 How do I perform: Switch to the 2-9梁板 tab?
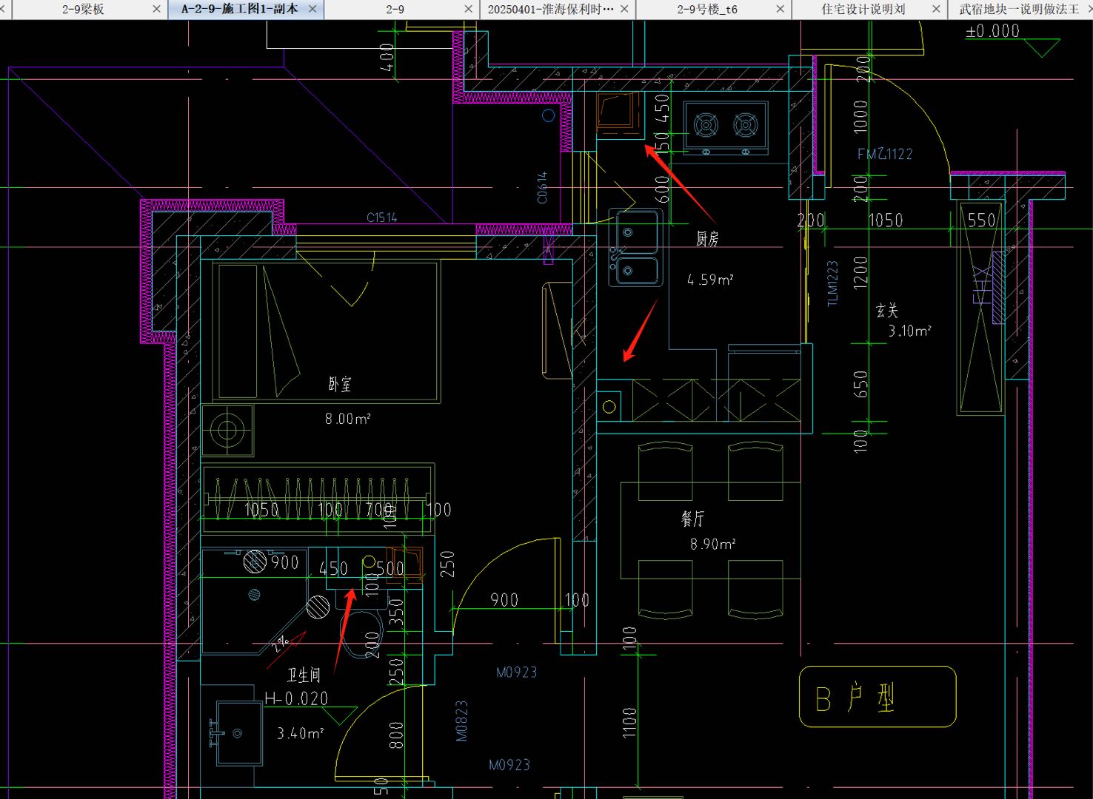coord(83,10)
